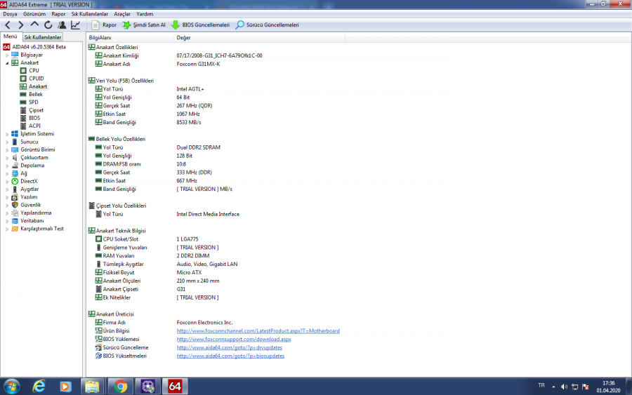Screen dimensions: 632x395
Task: Select the BIOS item in the tree
Action: pyautogui.click(x=34, y=118)
